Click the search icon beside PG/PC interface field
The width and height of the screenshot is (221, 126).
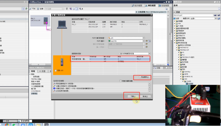(149, 41)
